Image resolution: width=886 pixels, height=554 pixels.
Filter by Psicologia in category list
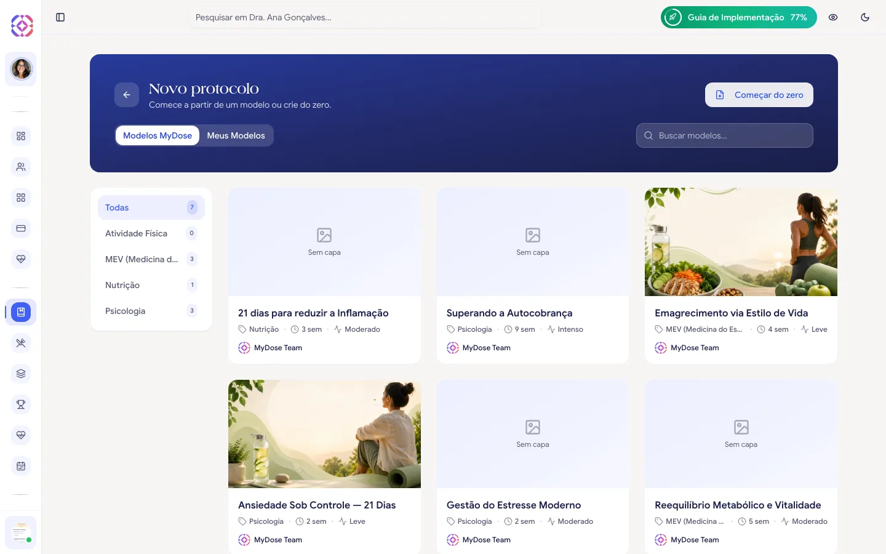[x=151, y=311]
